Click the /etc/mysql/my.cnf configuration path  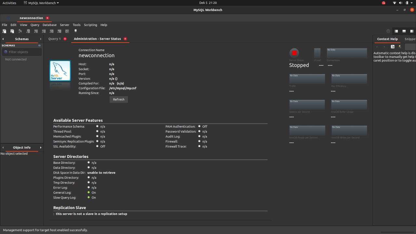[123, 88]
